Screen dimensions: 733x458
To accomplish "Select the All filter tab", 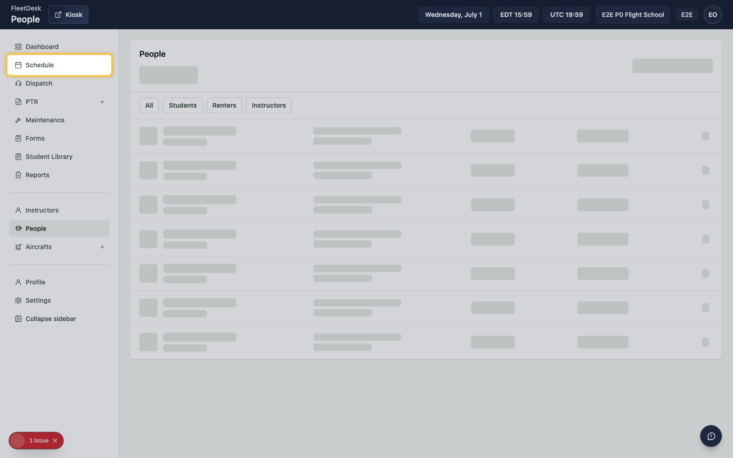I will [149, 105].
